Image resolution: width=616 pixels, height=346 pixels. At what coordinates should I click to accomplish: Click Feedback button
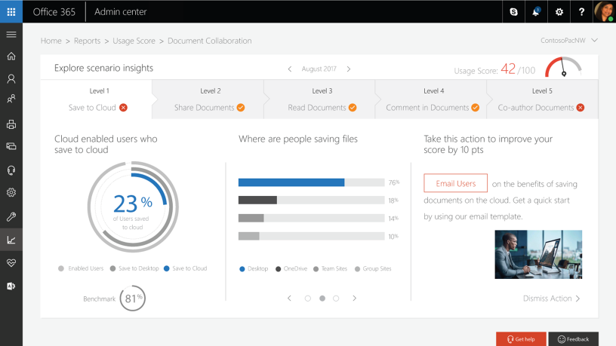pos(574,339)
